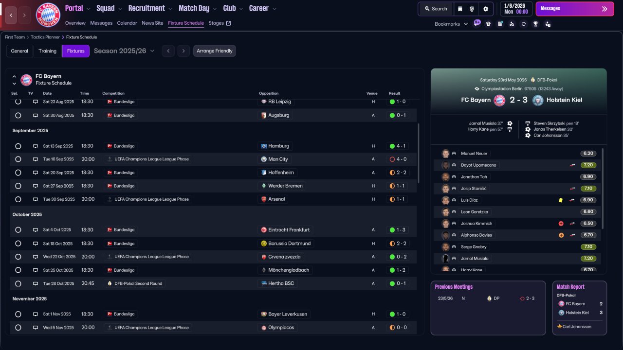Click the Stages external link icon

pyautogui.click(x=229, y=23)
